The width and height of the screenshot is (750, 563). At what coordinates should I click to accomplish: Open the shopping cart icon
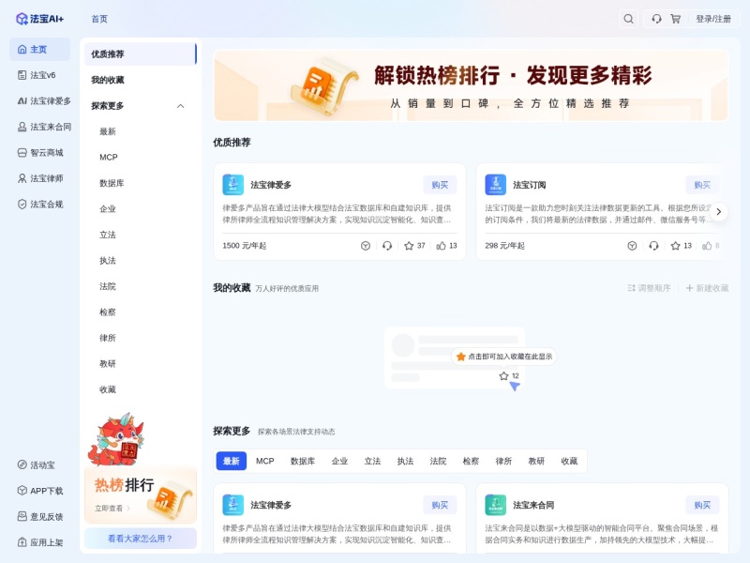click(675, 19)
